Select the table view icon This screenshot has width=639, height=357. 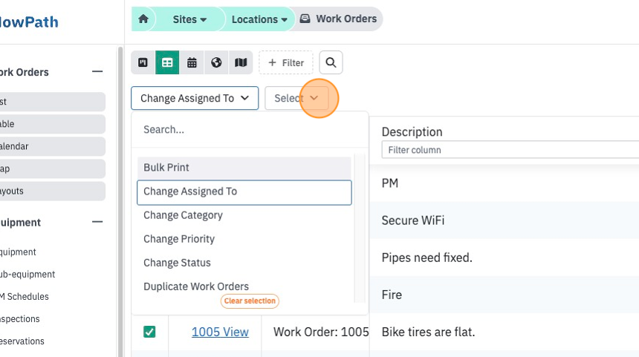(167, 62)
